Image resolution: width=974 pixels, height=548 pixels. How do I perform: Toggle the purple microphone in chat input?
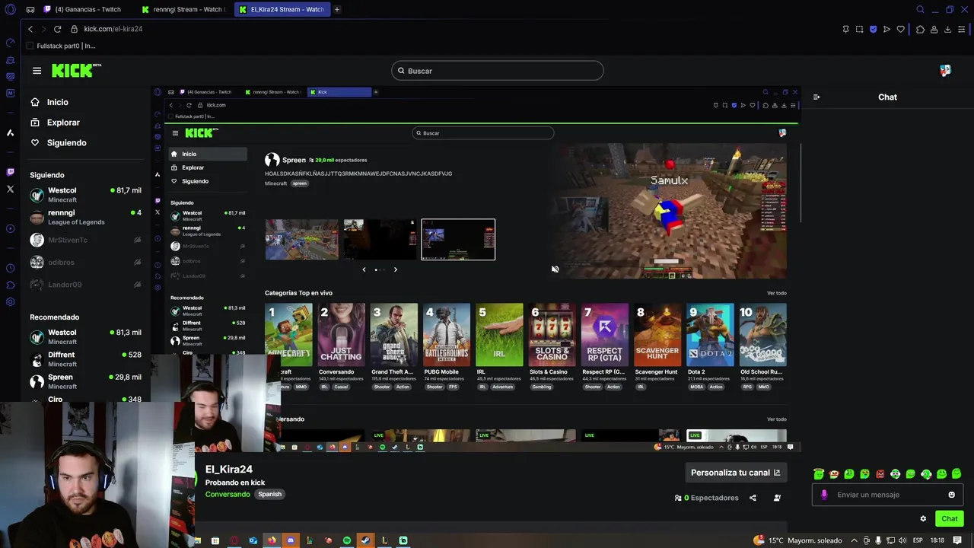click(x=824, y=495)
